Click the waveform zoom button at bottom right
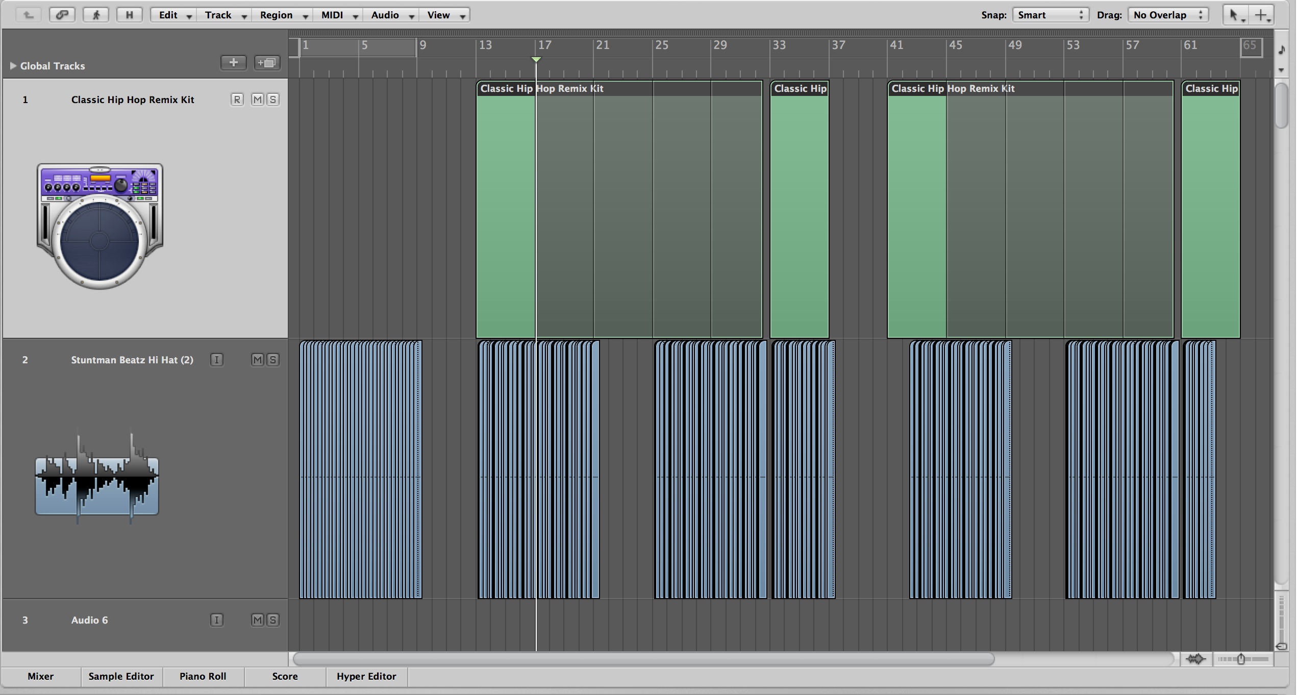The height and width of the screenshot is (695, 1297). pyautogui.click(x=1195, y=659)
